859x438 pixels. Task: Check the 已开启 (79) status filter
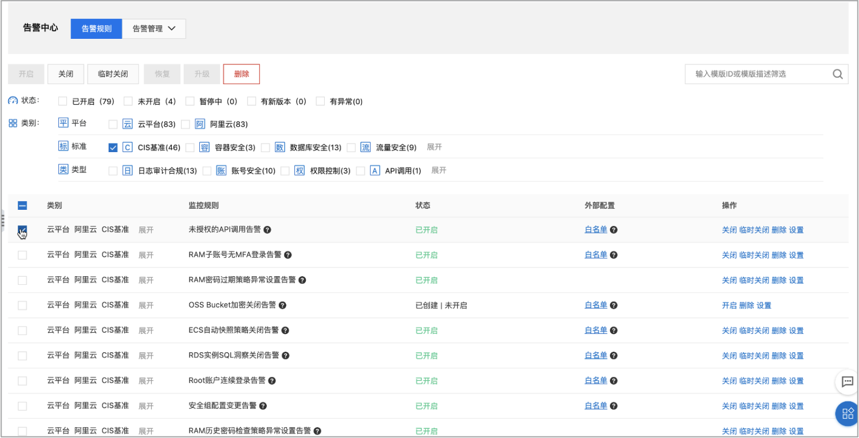pos(63,101)
